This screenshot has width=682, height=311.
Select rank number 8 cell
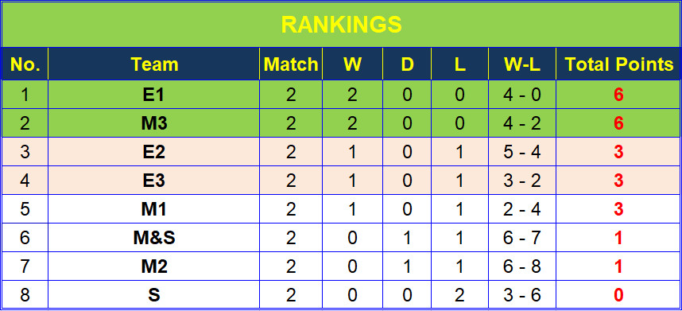pyautogui.click(x=25, y=295)
